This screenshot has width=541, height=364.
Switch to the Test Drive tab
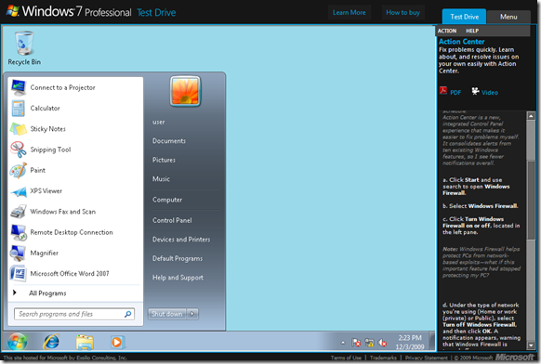[x=464, y=17]
